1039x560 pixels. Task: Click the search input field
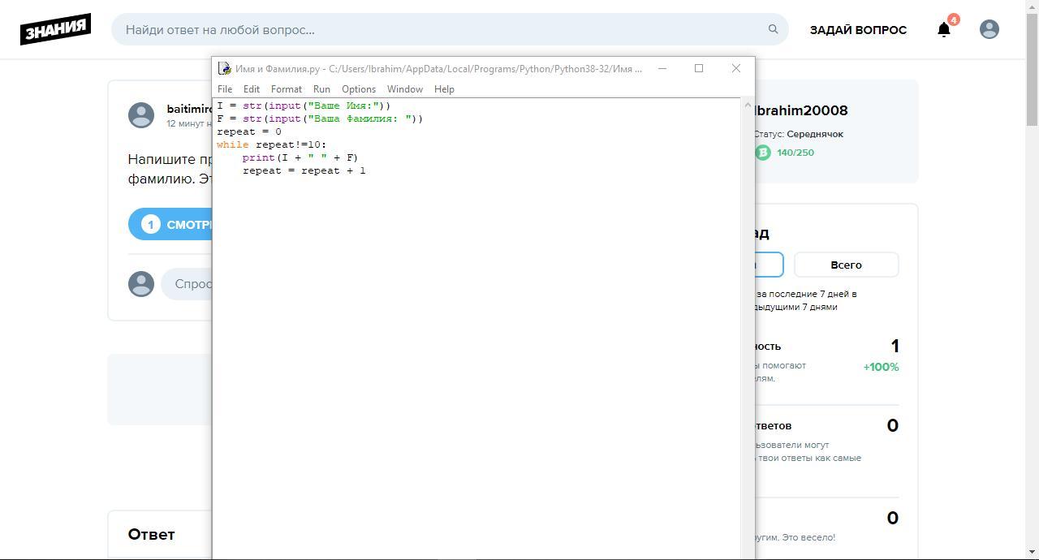click(x=438, y=30)
